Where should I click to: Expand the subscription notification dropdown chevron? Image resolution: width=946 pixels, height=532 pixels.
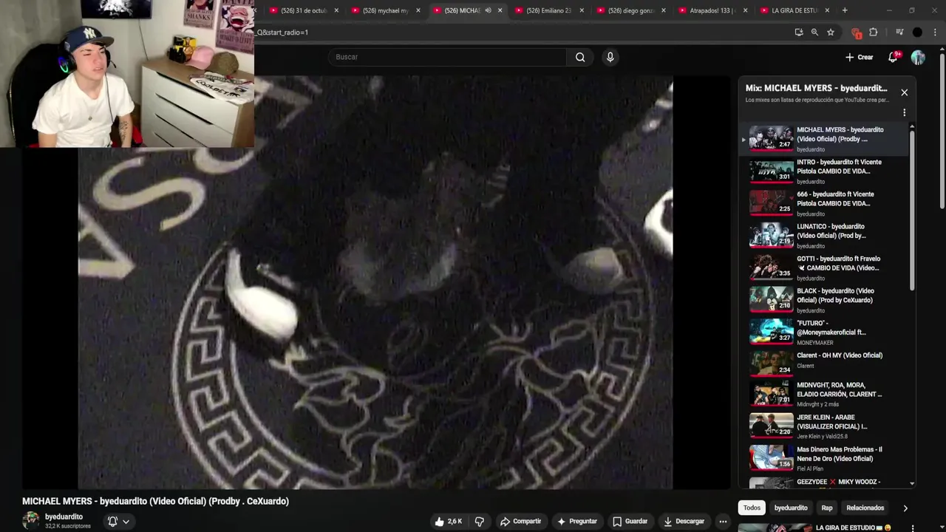click(x=126, y=521)
